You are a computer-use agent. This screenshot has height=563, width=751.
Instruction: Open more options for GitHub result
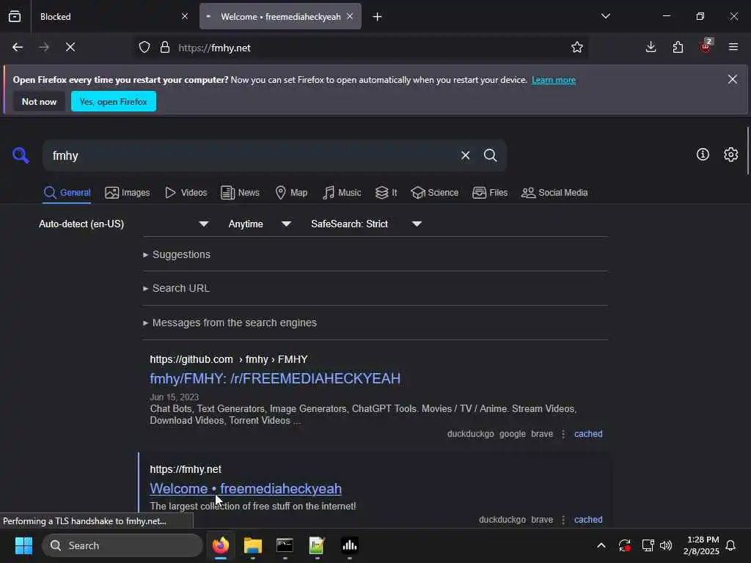click(563, 434)
